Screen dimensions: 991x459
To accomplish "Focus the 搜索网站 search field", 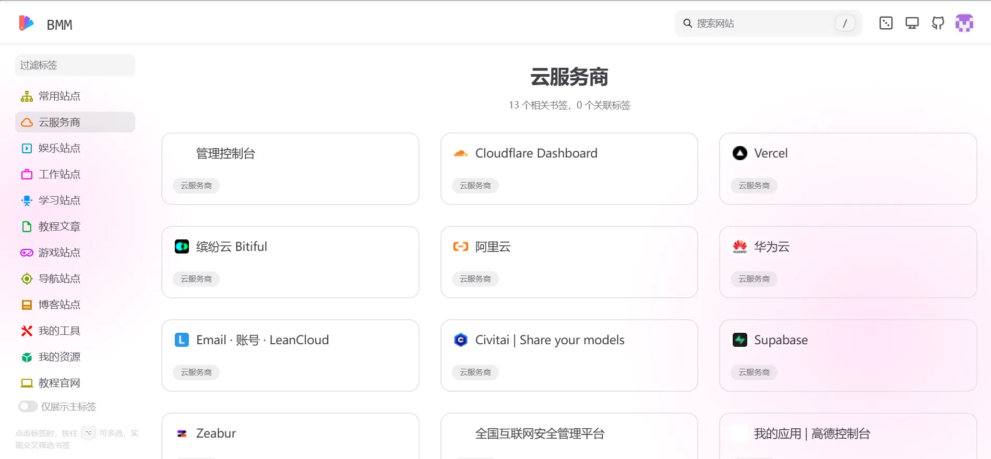I will click(x=768, y=23).
